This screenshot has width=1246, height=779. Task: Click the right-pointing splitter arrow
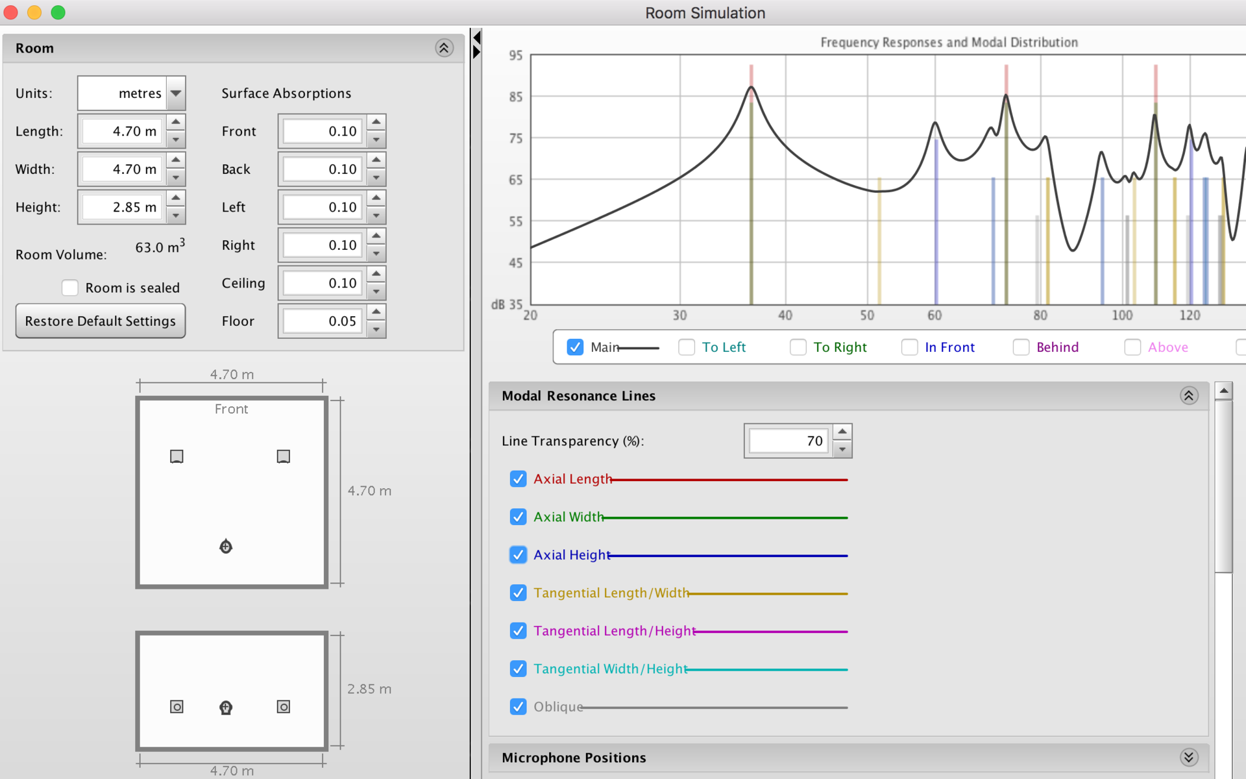coord(477,52)
